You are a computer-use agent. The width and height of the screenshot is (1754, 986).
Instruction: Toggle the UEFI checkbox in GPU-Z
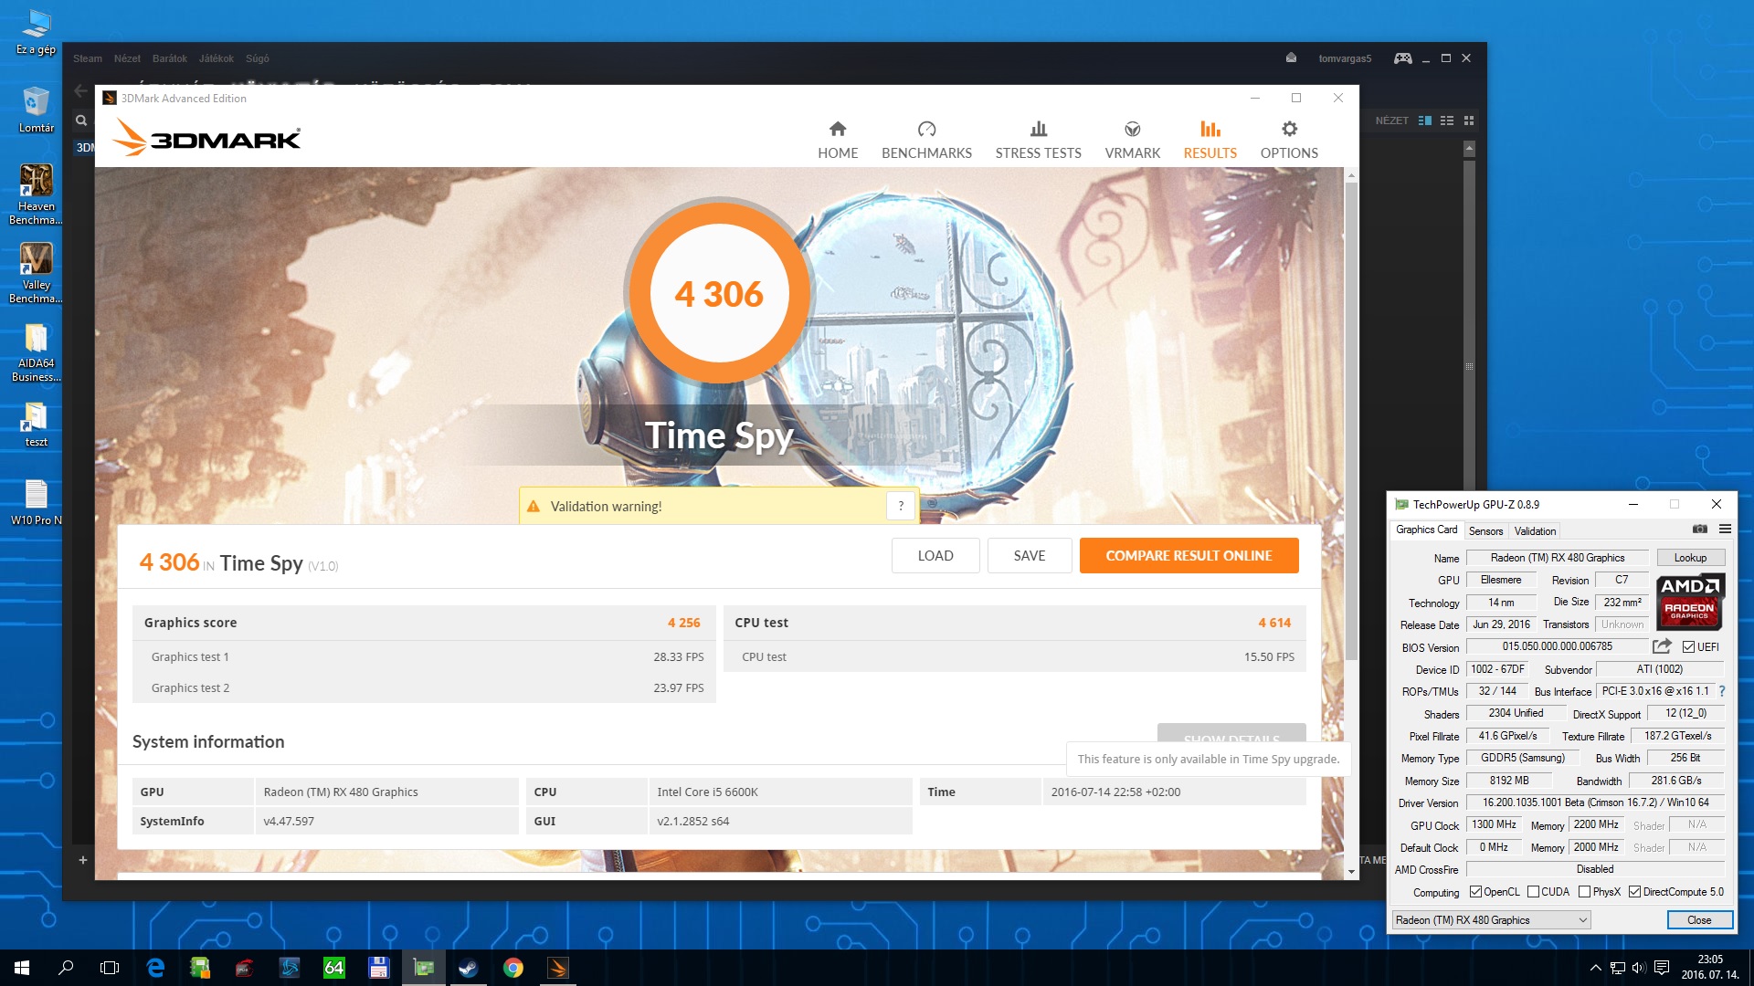1688,647
